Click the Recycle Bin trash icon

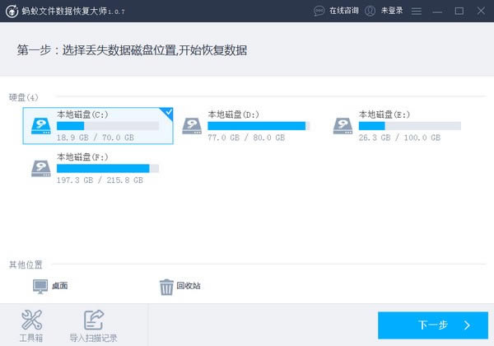[166, 287]
